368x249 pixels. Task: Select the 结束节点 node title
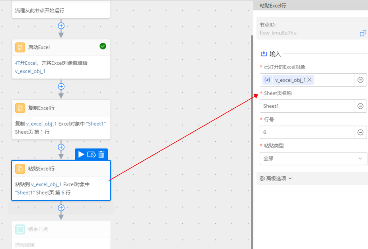[x=38, y=229]
